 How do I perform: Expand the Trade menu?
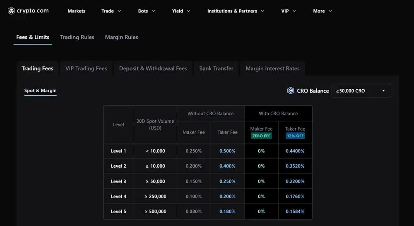[x=111, y=11]
